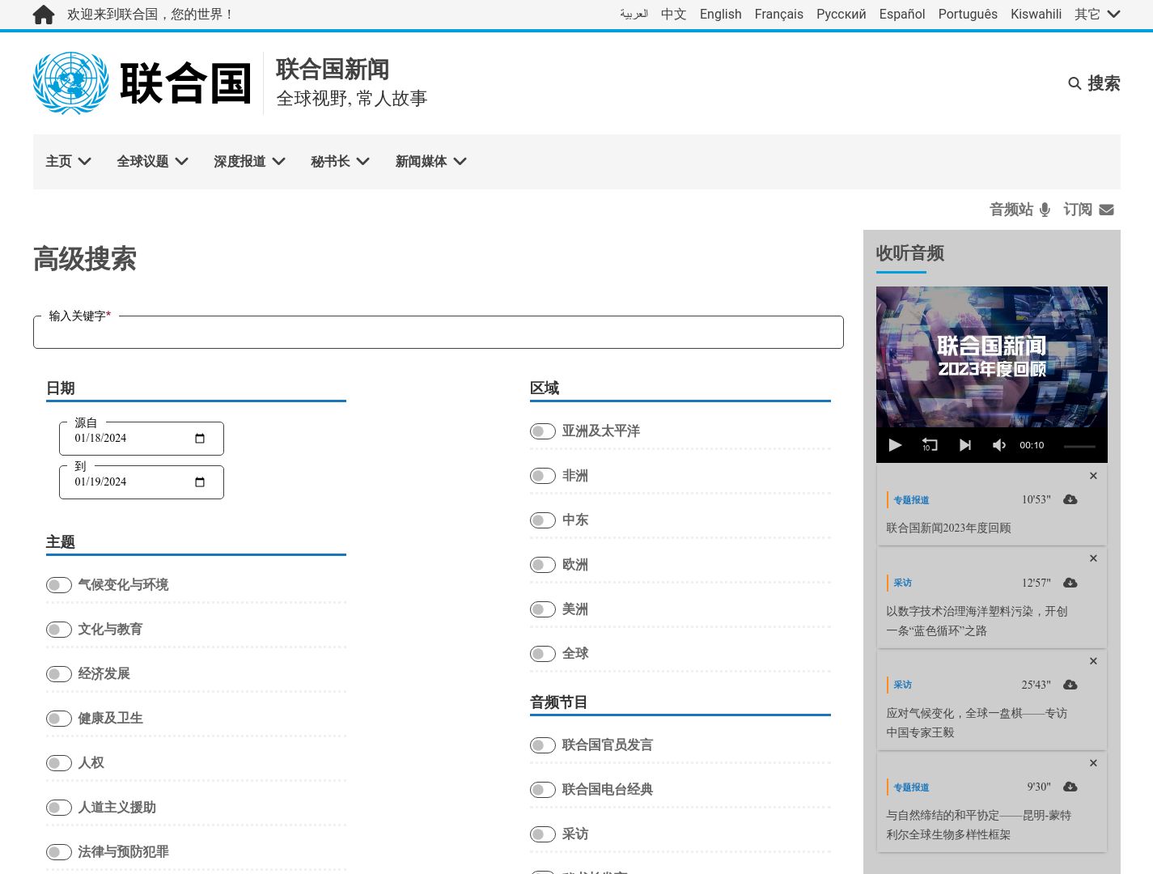Switch language to Arabic

[634, 14]
